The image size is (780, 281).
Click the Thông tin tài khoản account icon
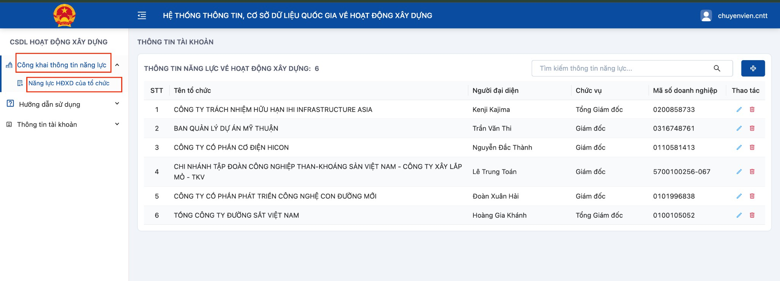click(9, 125)
